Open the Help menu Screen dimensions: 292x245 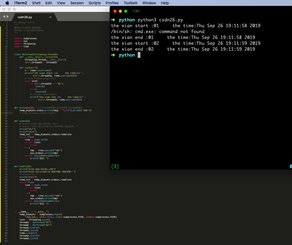click(165, 3)
